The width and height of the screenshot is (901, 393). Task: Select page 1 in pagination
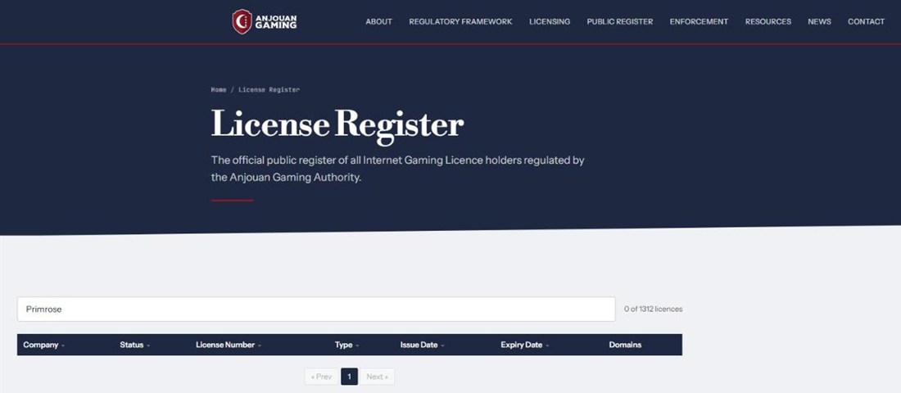coord(350,377)
